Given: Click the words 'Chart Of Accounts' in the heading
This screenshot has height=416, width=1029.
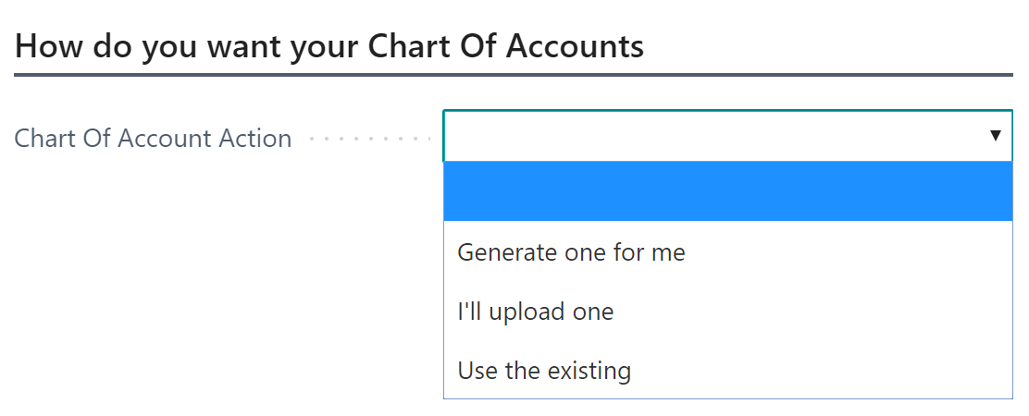Looking at the screenshot, I should [x=505, y=46].
